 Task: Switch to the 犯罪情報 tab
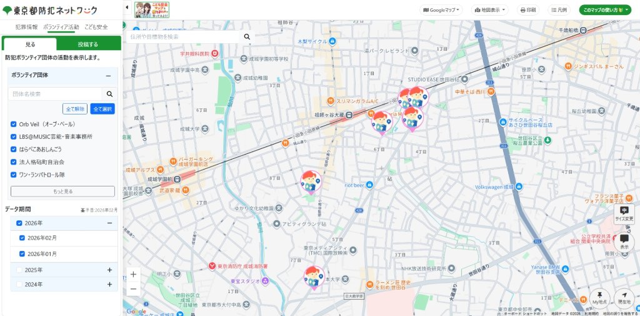coord(26,28)
